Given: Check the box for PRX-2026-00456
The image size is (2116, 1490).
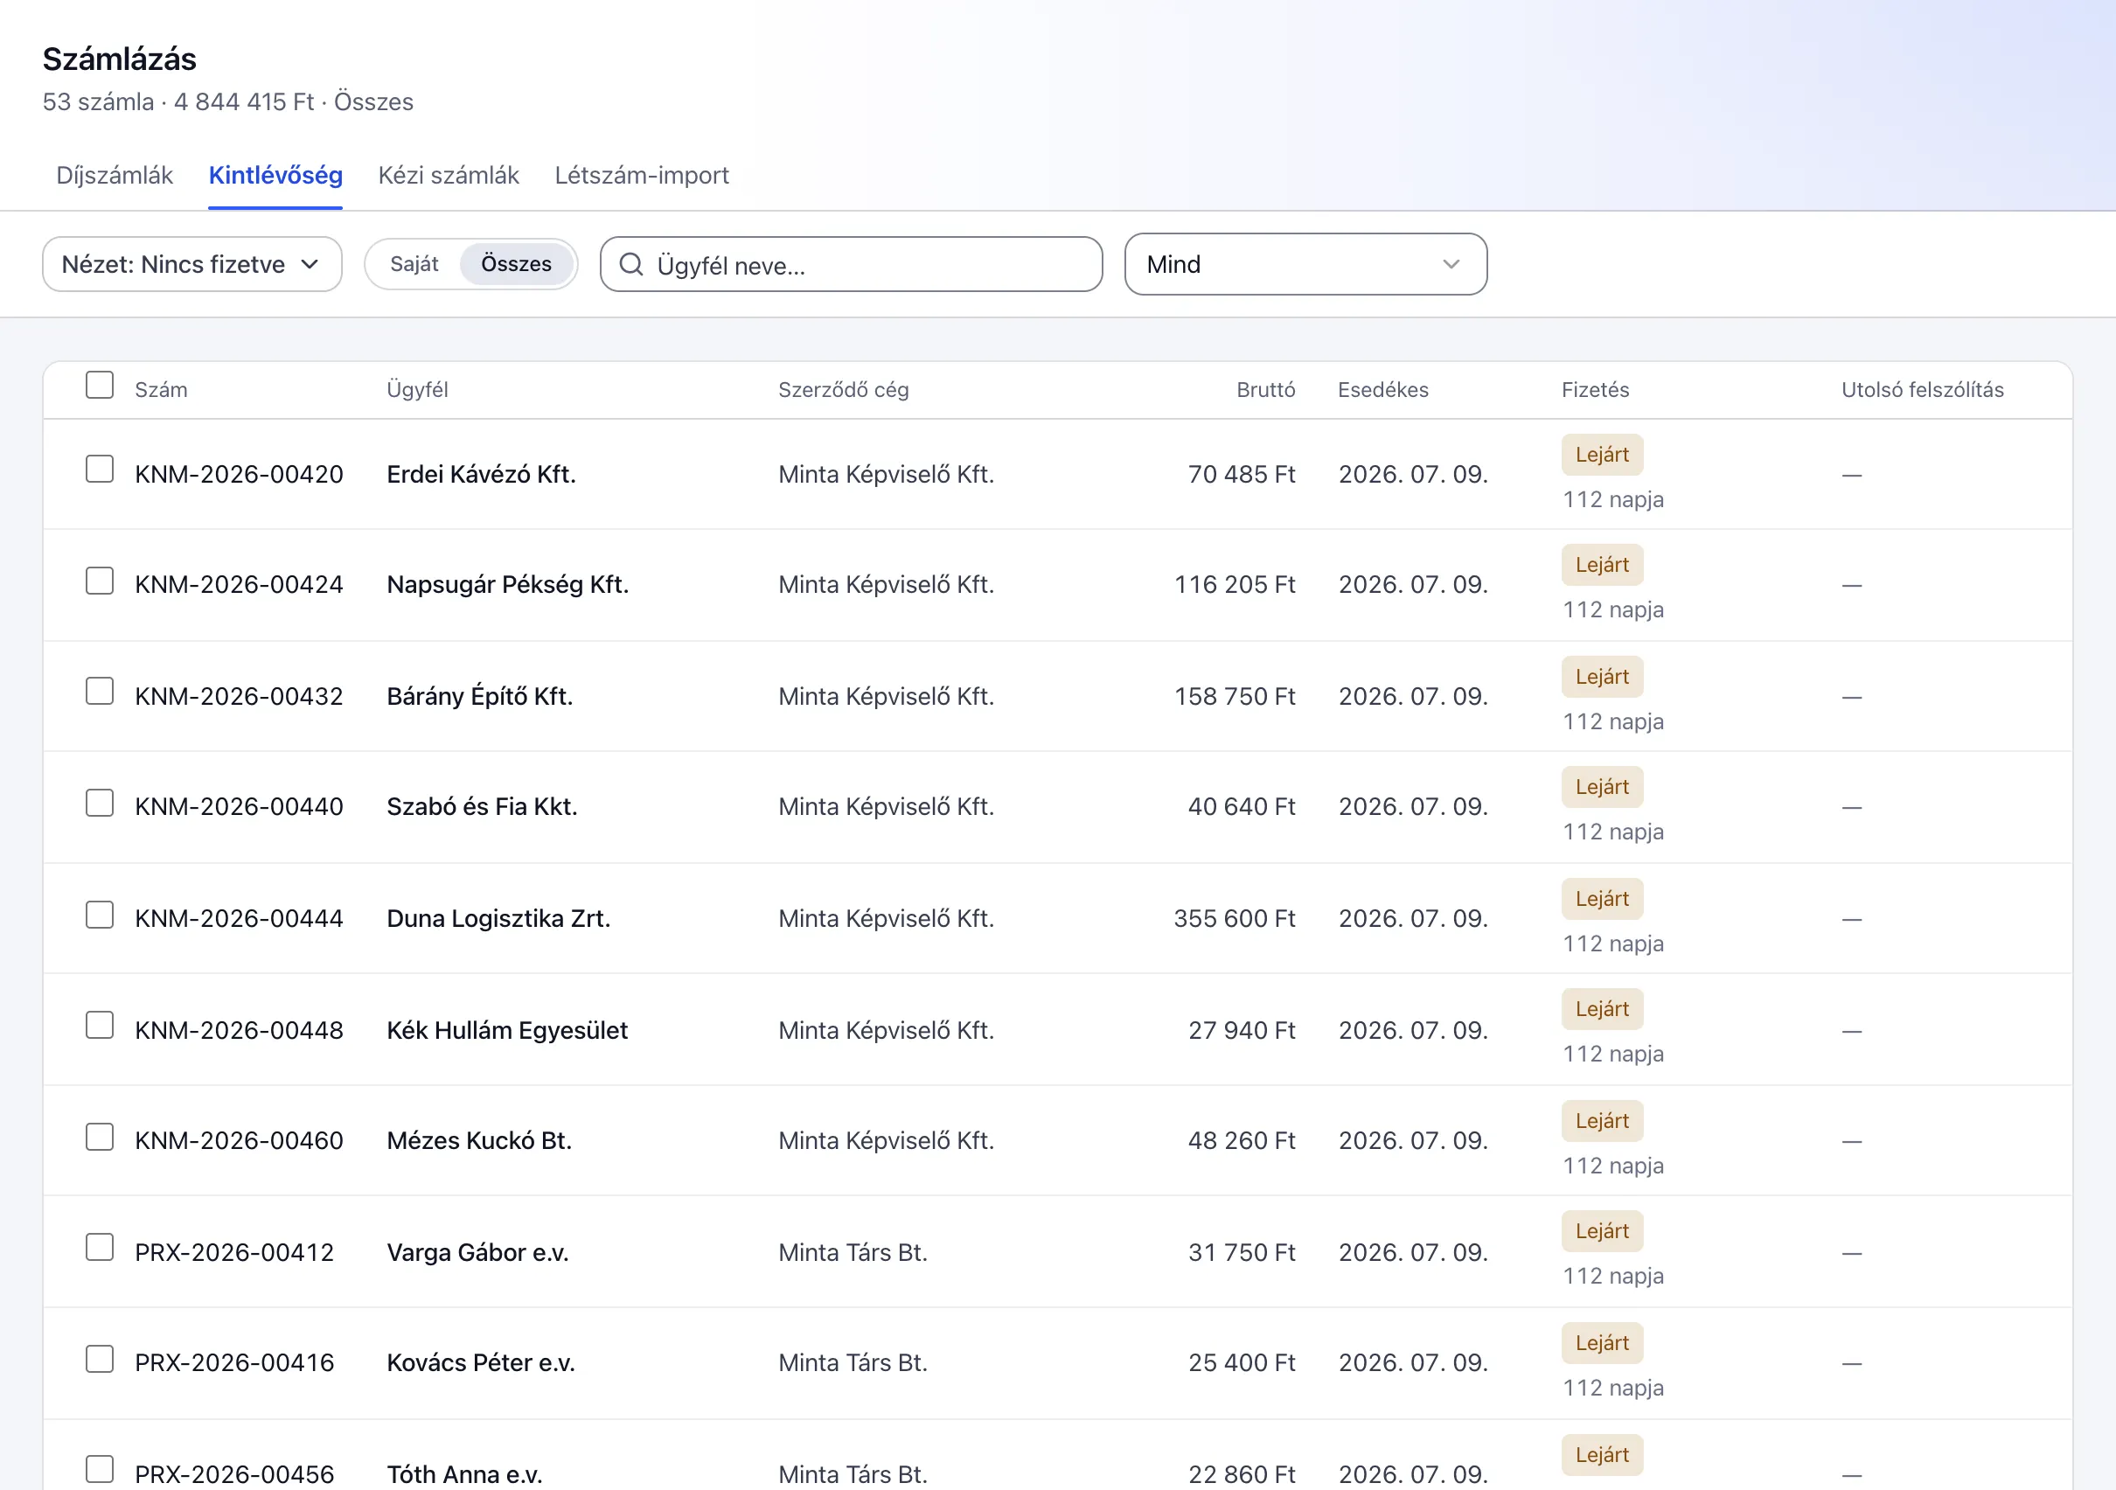Looking at the screenshot, I should pyautogui.click(x=100, y=1470).
